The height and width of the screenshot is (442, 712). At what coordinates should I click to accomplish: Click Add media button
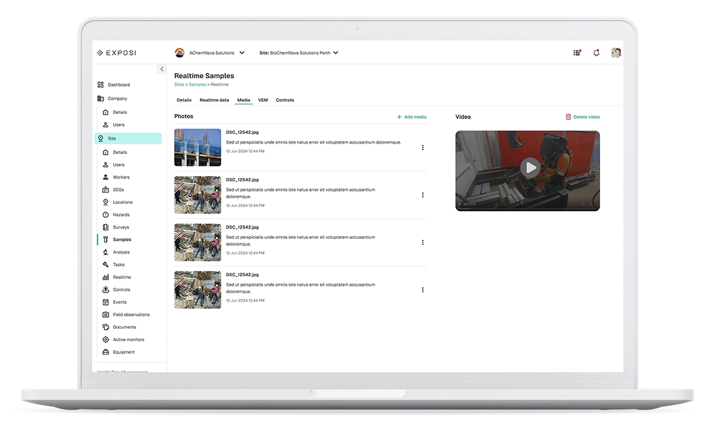click(412, 117)
